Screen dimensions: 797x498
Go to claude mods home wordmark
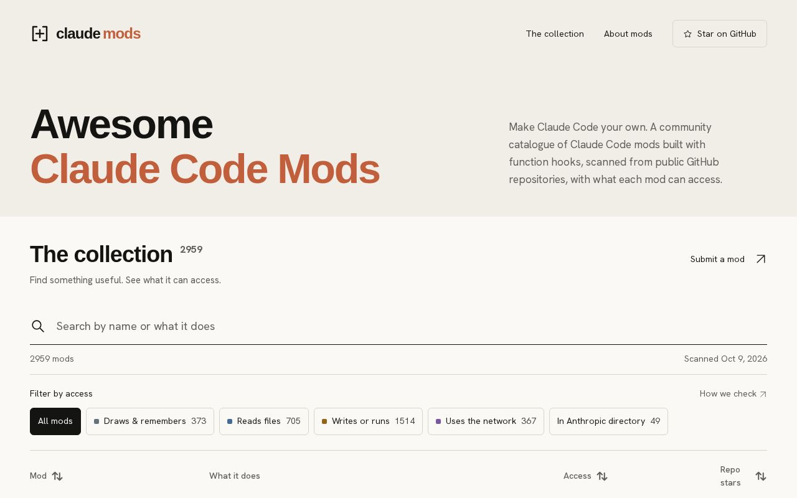(x=98, y=34)
